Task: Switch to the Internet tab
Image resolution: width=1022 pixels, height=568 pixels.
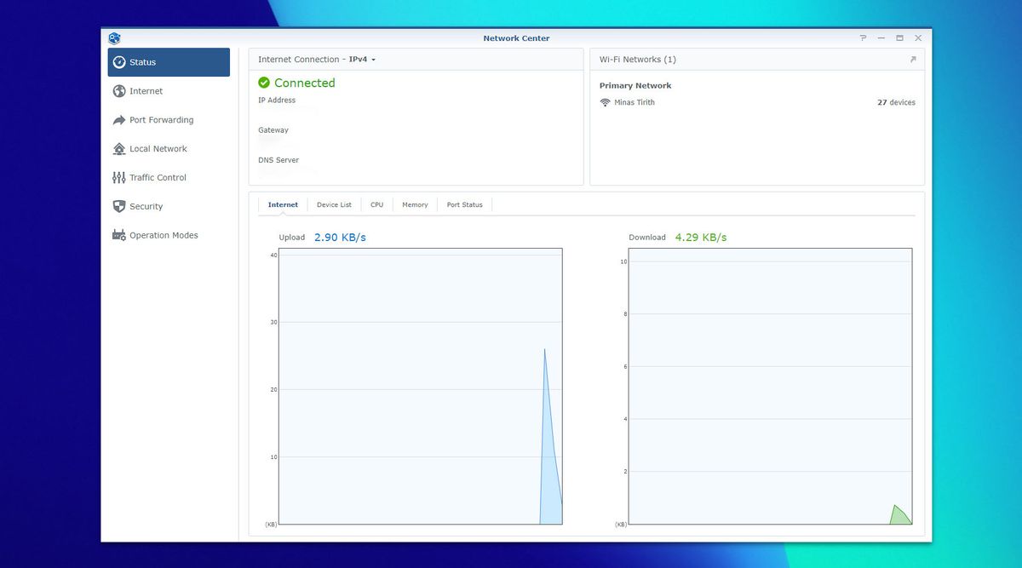Action: [283, 205]
